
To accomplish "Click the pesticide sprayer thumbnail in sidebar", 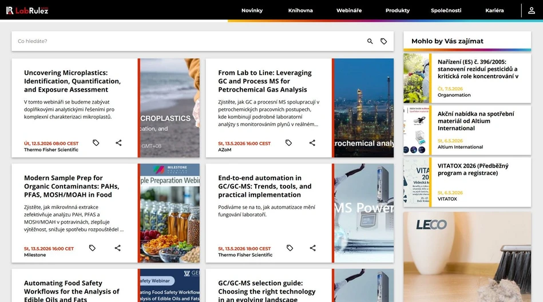I will tap(416, 78).
